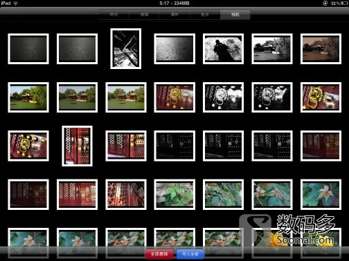Open the black-and-white lakeside pavilion photo
The height and width of the screenshot is (261, 349).
(272, 49)
